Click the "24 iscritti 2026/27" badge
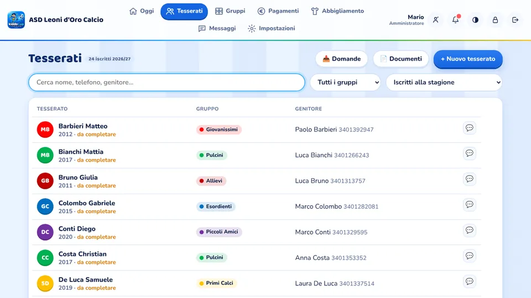 click(x=110, y=59)
